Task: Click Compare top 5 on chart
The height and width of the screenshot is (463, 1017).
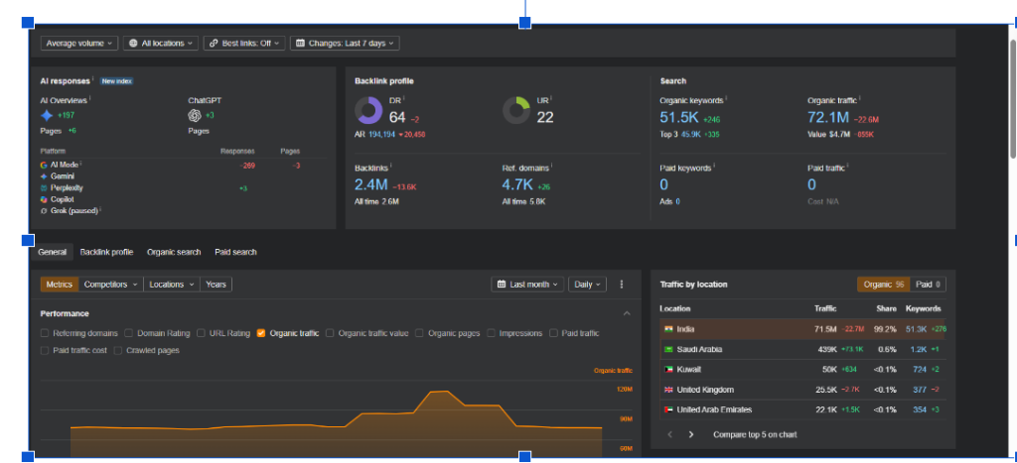Action: click(x=755, y=434)
